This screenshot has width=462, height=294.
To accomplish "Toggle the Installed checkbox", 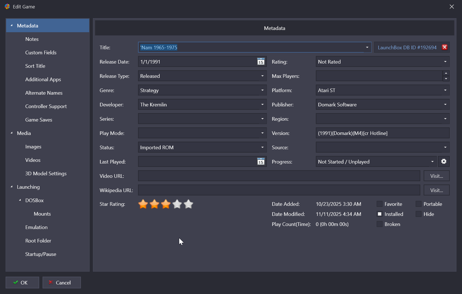I will tap(379, 214).
